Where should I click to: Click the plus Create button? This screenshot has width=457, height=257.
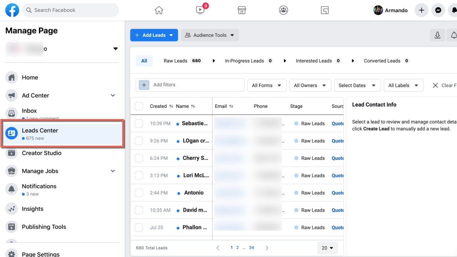[421, 10]
